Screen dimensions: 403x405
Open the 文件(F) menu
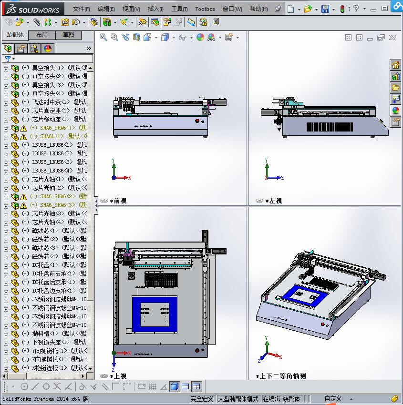pyautogui.click(x=82, y=9)
